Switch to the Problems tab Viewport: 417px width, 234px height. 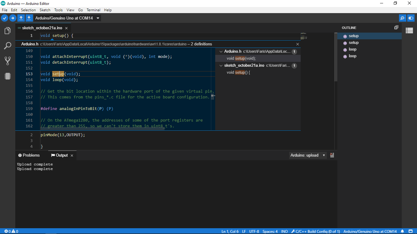tap(29, 155)
